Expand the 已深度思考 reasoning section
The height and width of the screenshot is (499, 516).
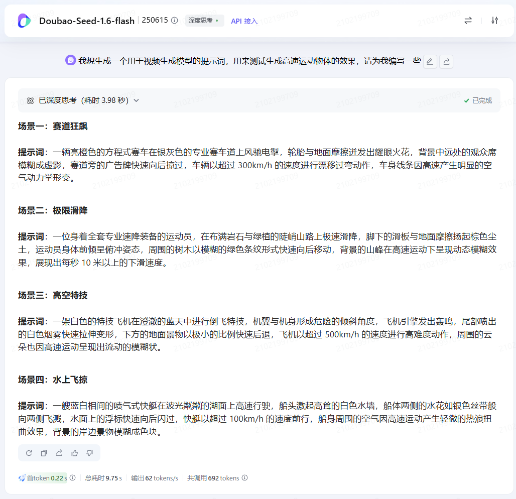pos(137,100)
